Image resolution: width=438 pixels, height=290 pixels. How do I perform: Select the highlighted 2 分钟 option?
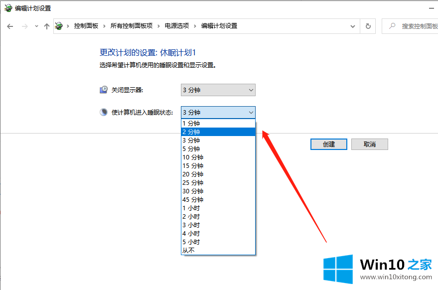218,132
